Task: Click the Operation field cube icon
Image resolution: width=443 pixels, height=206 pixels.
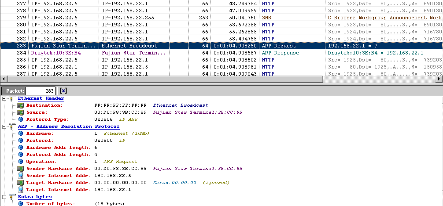Action: [x=21, y=162]
